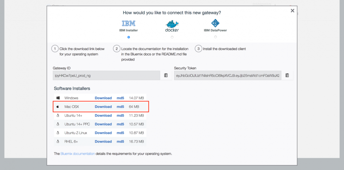This screenshot has width=344, height=170.
Task: Download the Windows installer
Action: pos(103,98)
